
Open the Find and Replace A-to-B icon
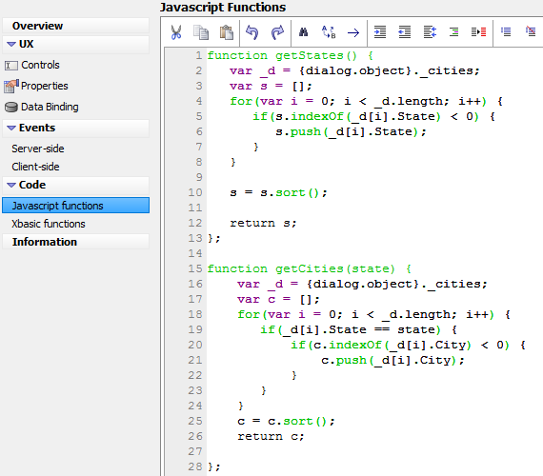(329, 32)
